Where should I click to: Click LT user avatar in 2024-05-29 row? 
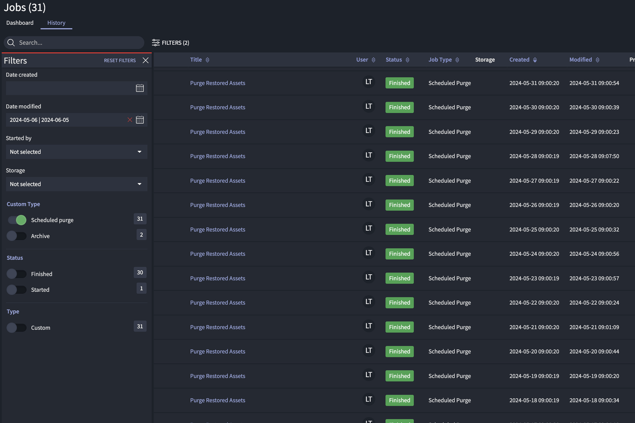369,131
